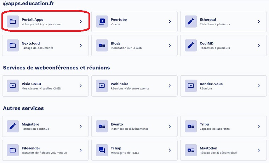Click the folder icon on Filesender card
Viewport: 269px width, 163px height.
(13, 150)
